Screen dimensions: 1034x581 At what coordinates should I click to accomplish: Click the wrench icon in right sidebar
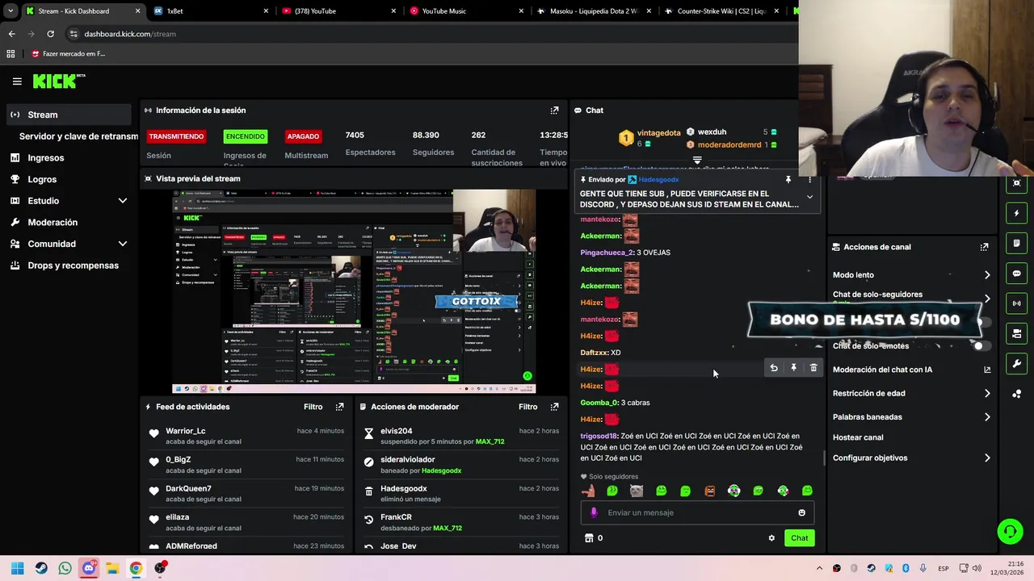(x=1016, y=363)
